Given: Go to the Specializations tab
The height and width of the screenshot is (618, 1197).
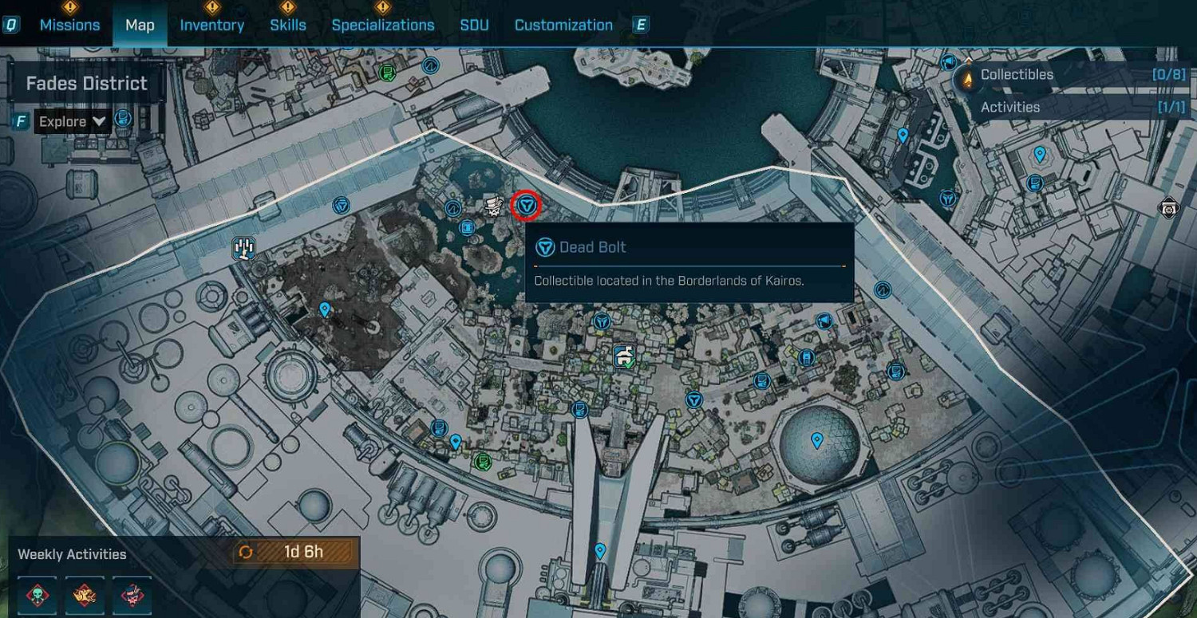Looking at the screenshot, I should coord(383,25).
